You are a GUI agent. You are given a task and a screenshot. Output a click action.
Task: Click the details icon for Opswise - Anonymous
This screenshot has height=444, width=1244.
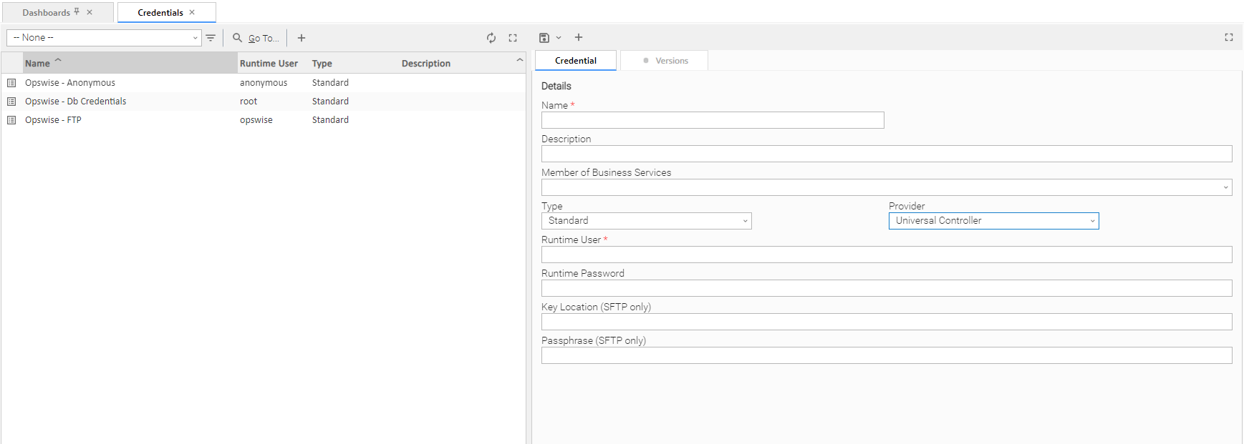tap(11, 83)
